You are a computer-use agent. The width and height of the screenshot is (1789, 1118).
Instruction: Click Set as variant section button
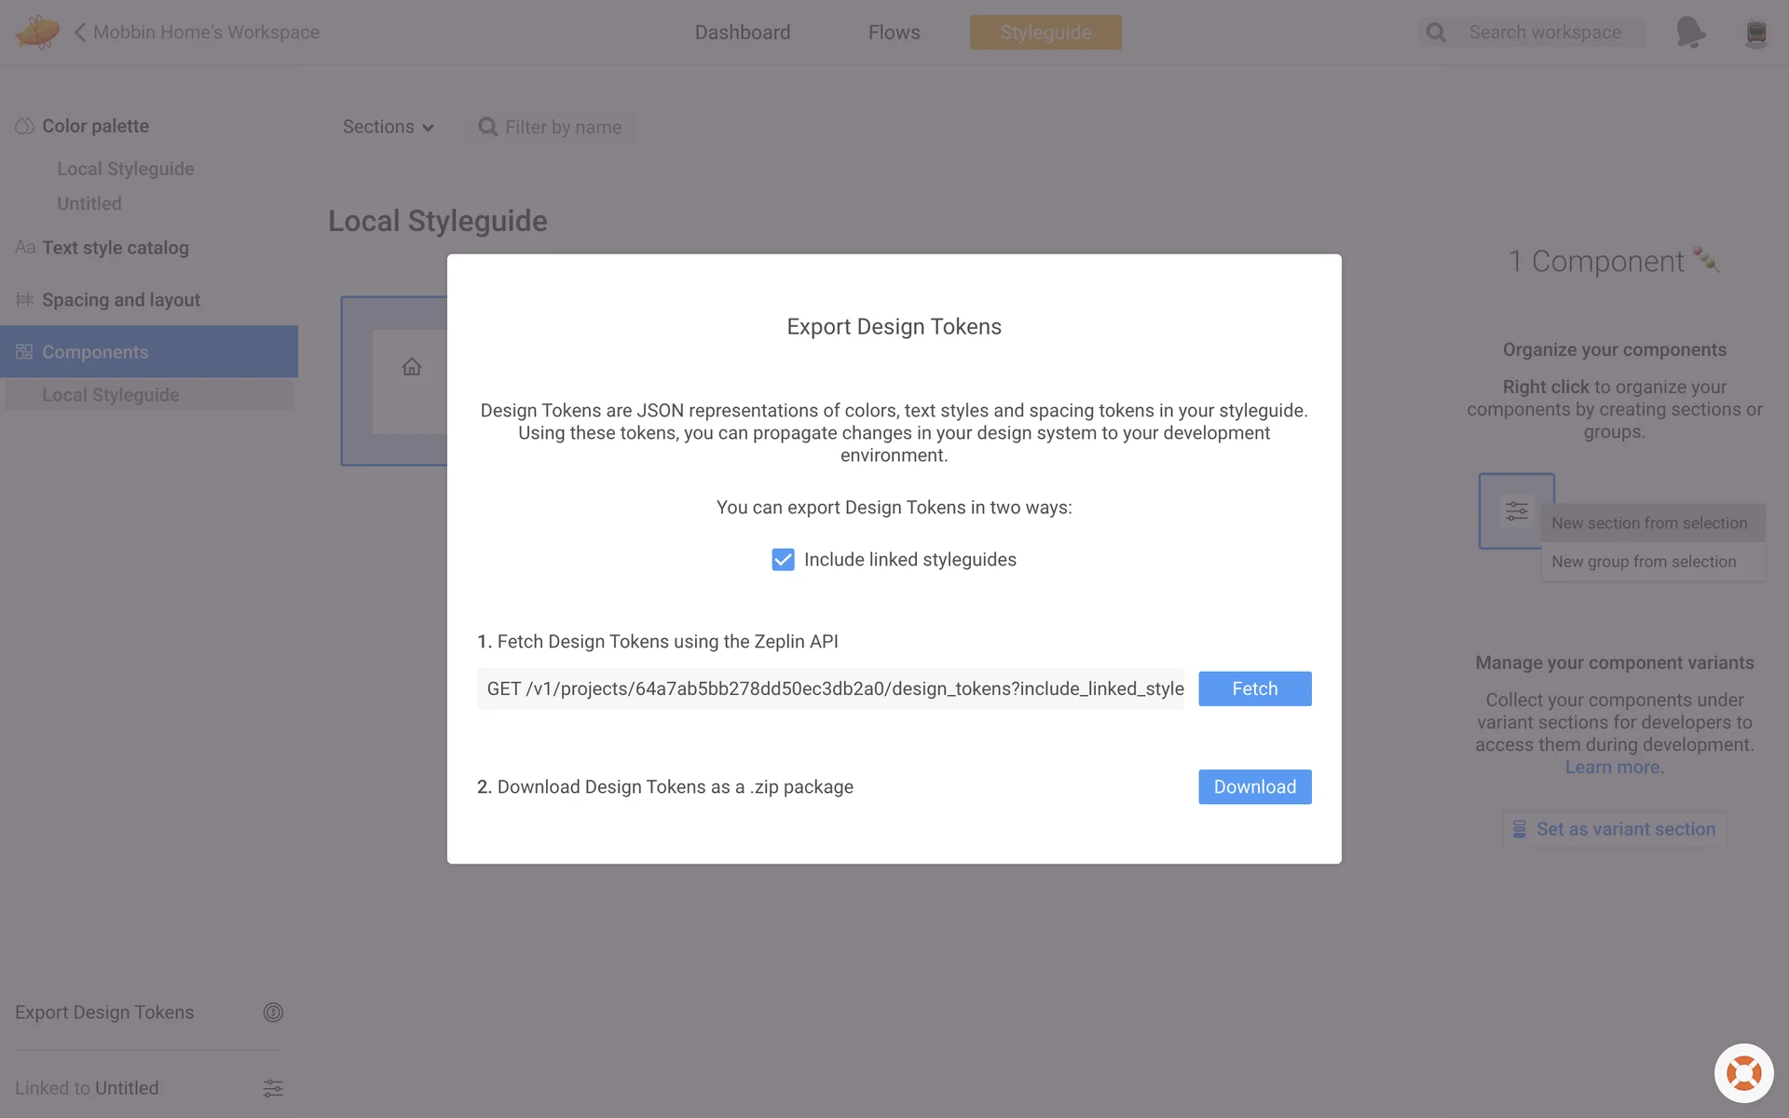point(1614,829)
